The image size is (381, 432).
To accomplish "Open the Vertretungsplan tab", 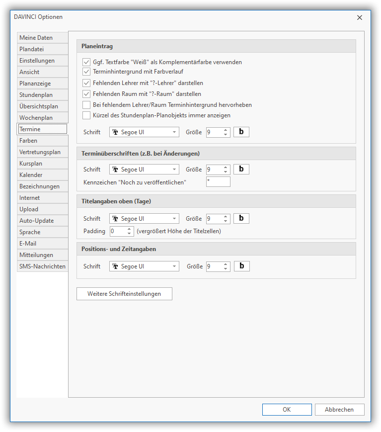I will 42,152.
